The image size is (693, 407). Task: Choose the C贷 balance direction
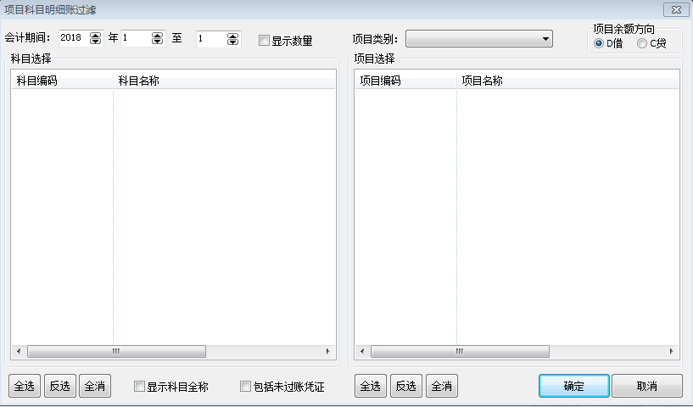642,43
